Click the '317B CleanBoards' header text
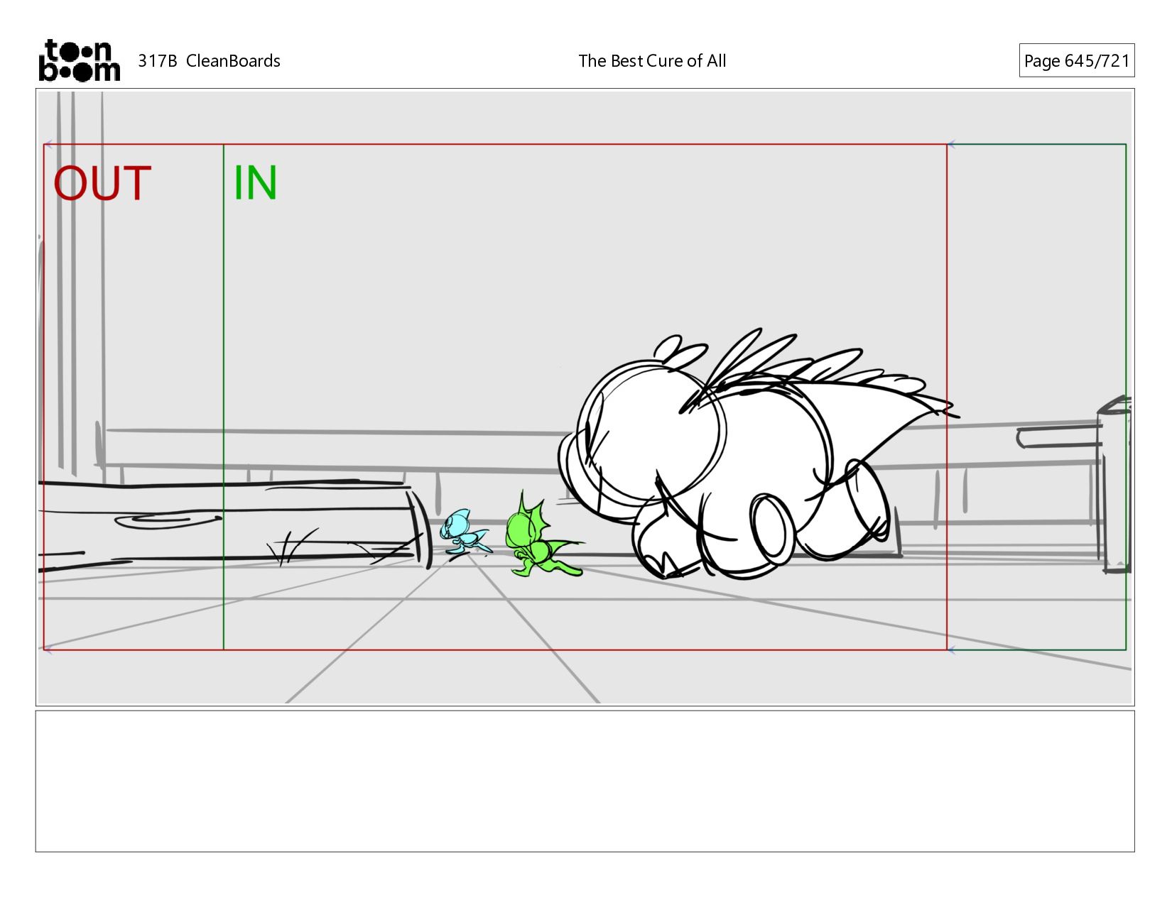 (209, 61)
